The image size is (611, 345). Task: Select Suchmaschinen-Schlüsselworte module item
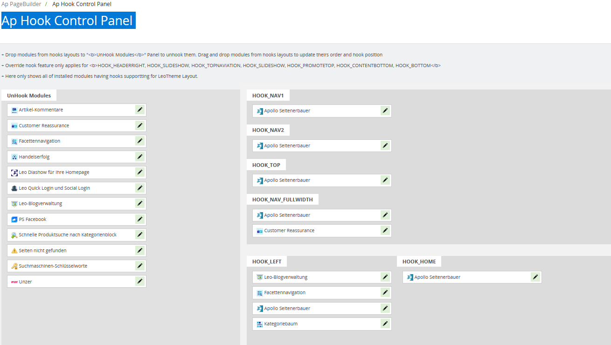click(x=53, y=266)
